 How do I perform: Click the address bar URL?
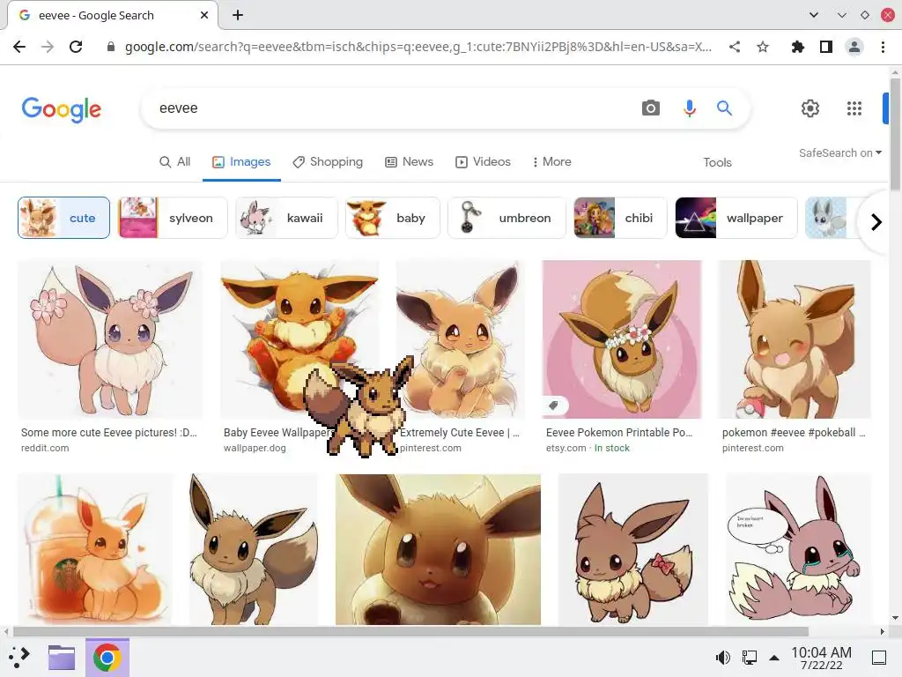[x=418, y=47]
